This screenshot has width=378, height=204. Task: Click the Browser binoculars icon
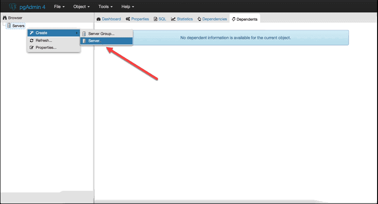(x=5, y=18)
